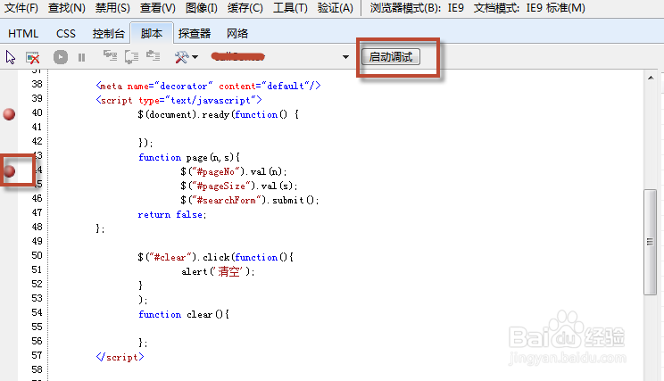Click the step out icon
This screenshot has height=381, width=664.
[x=153, y=55]
